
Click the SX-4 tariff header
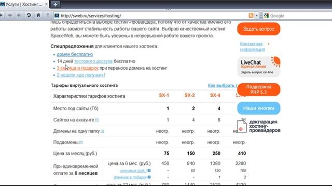coord(215,95)
